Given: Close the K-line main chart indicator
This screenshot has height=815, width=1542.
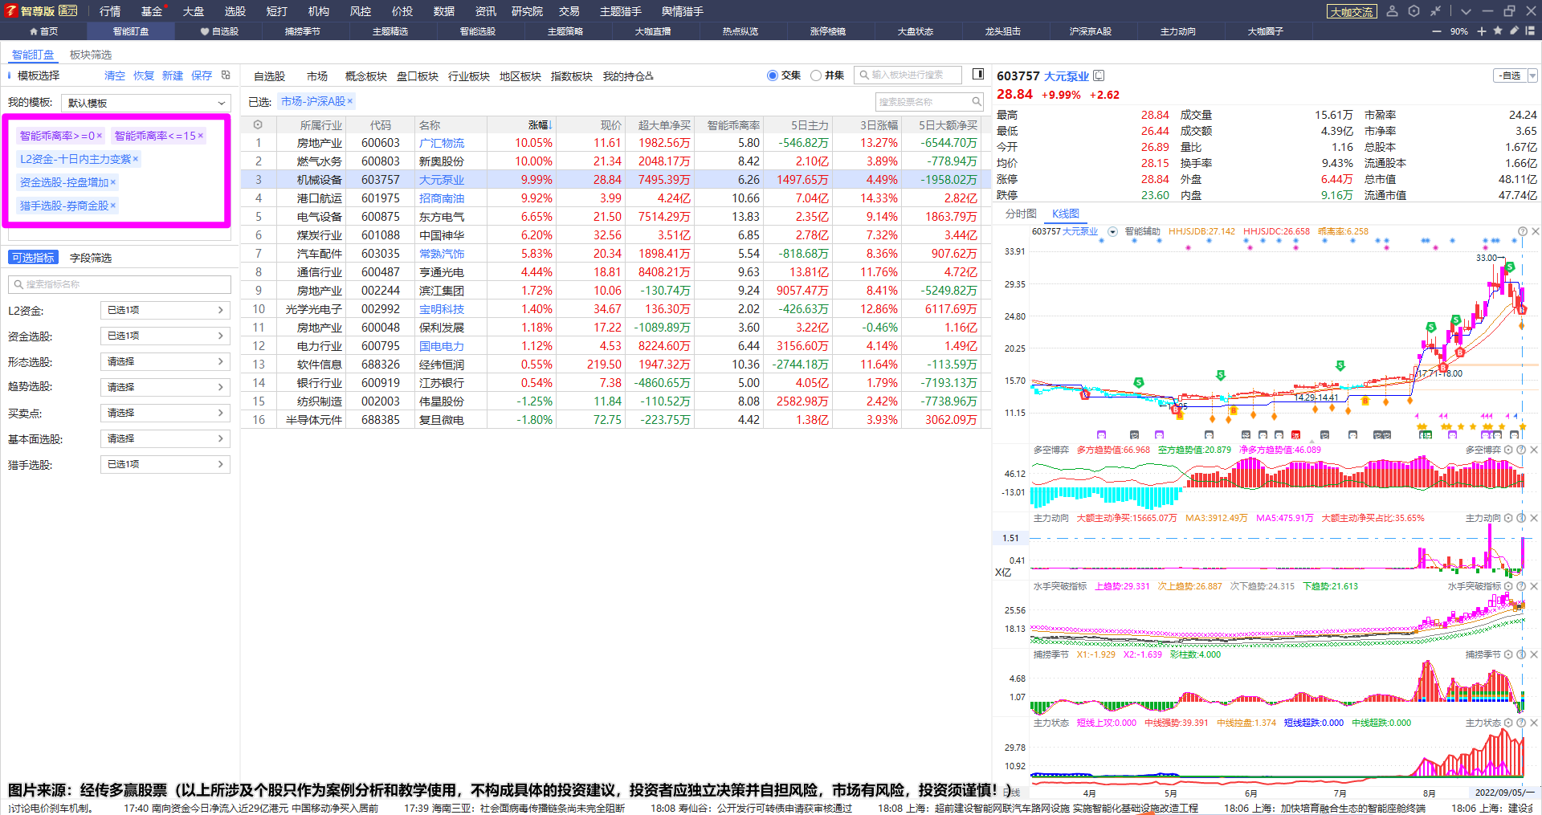Looking at the screenshot, I should (x=1535, y=231).
